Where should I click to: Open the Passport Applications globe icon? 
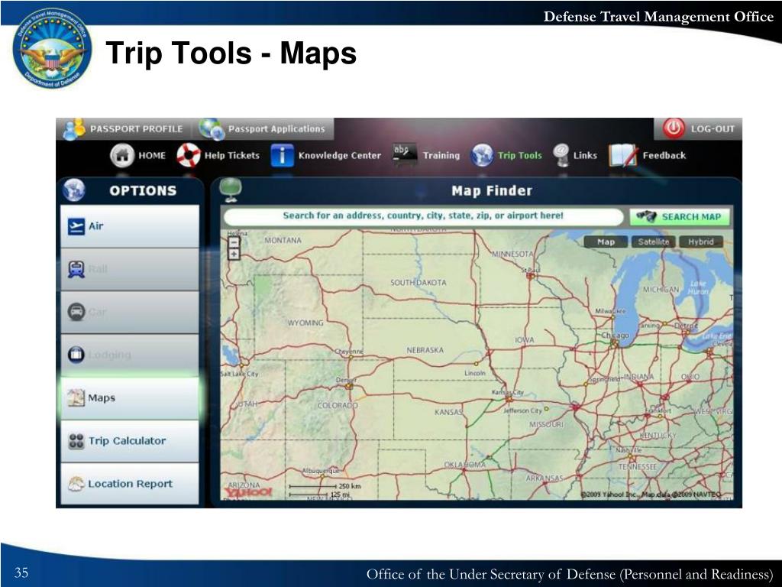tap(212, 128)
